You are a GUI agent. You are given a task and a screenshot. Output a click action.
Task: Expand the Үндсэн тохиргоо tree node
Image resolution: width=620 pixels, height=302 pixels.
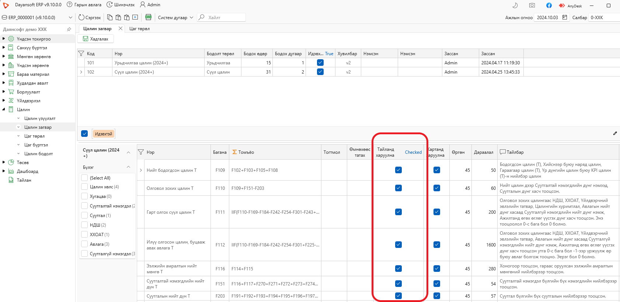point(4,39)
